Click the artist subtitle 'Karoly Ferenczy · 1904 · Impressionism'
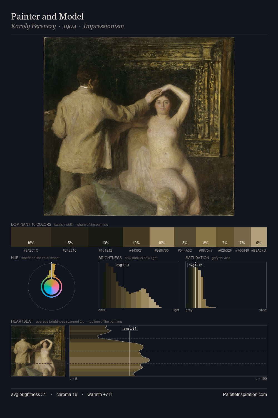Image resolution: width=278 pixels, height=418 pixels. (68, 26)
